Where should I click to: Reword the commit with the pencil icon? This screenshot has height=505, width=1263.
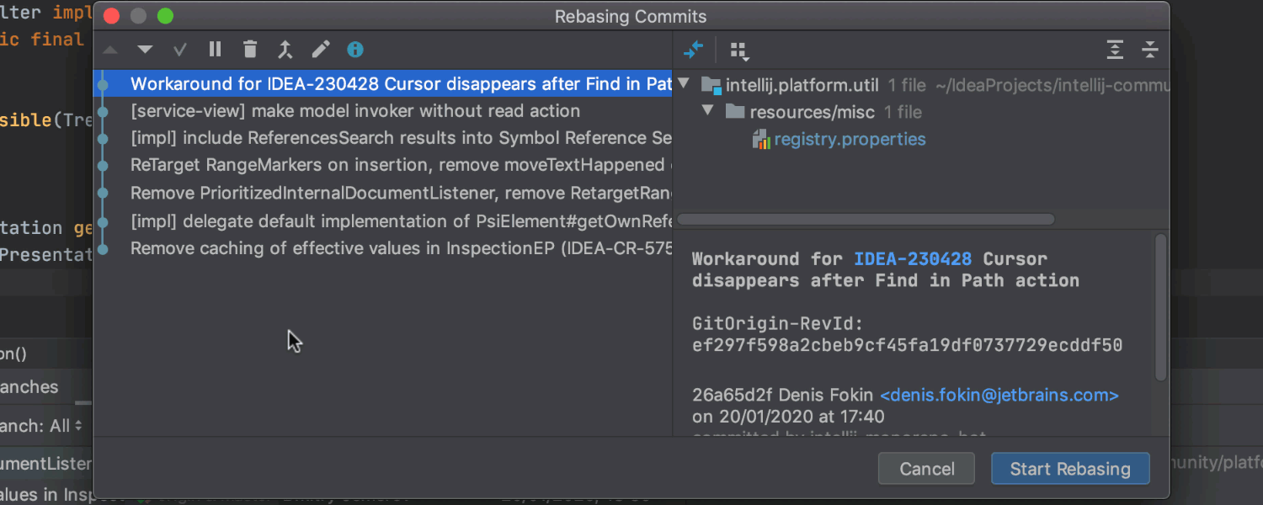[x=320, y=50]
